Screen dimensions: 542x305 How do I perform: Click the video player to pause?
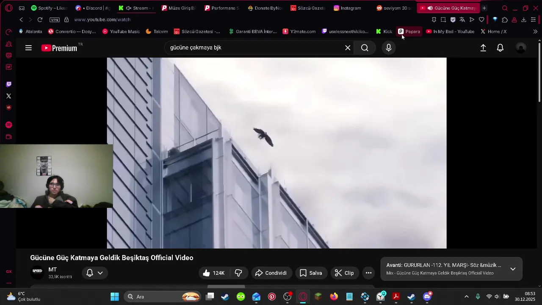[x=277, y=153]
